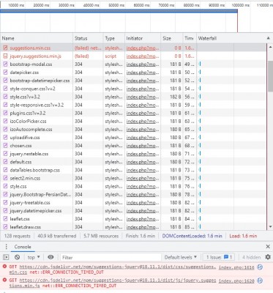This screenshot has width=273, height=293.
Task: Click the style-conquer.css?v=2 file icon
Action: 5,89
